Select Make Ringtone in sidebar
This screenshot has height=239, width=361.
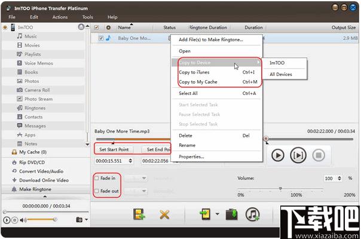click(x=35, y=189)
